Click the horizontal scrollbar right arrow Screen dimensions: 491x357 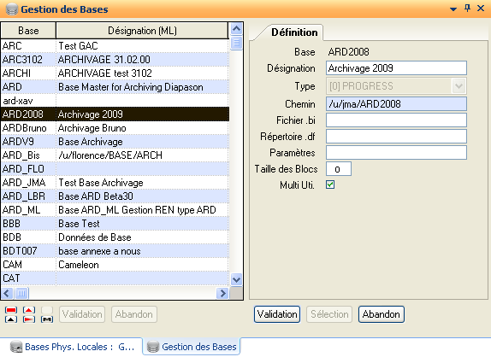222,293
